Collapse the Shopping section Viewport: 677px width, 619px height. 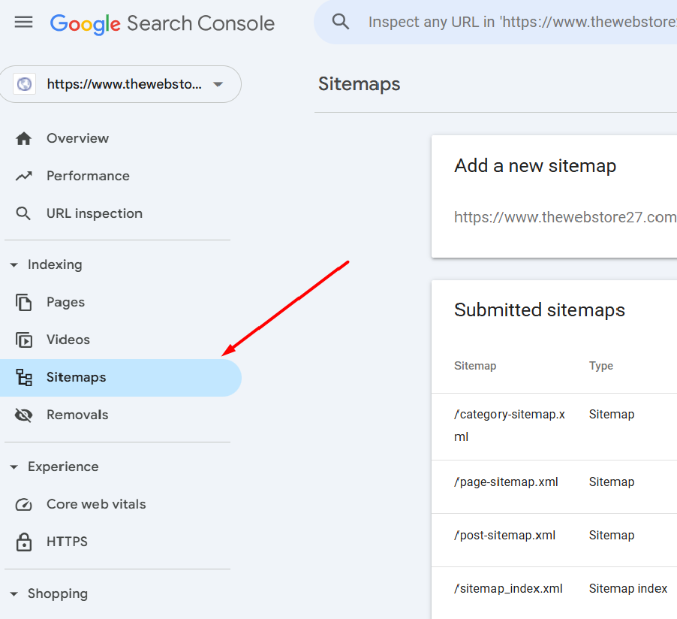click(x=14, y=594)
